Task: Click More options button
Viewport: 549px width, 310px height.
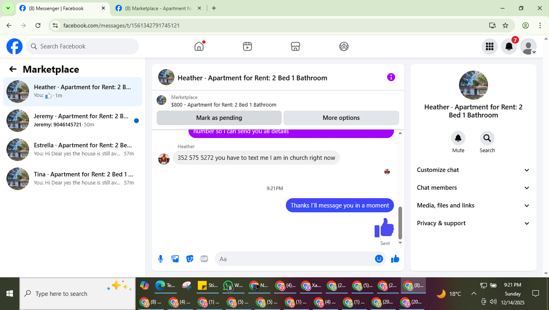Action: [341, 118]
